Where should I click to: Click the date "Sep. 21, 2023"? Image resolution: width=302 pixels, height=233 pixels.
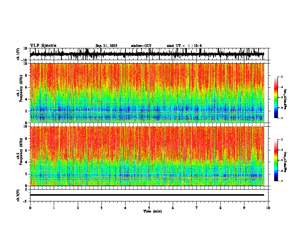click(106, 46)
